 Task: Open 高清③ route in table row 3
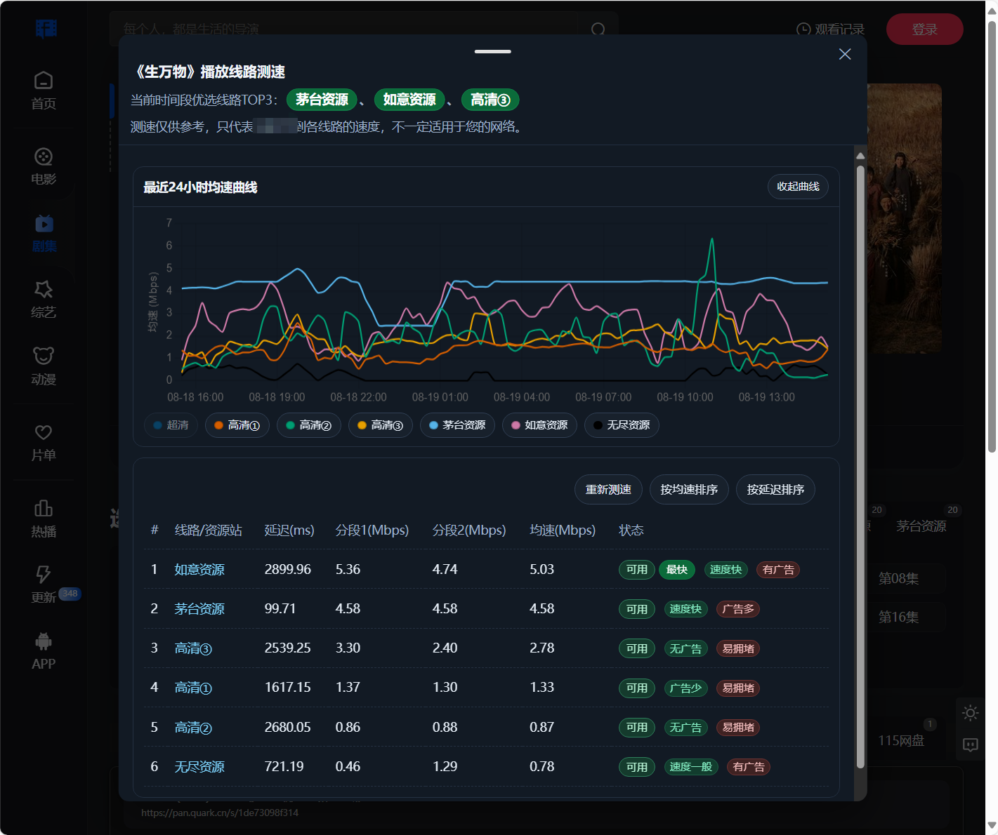coord(193,648)
